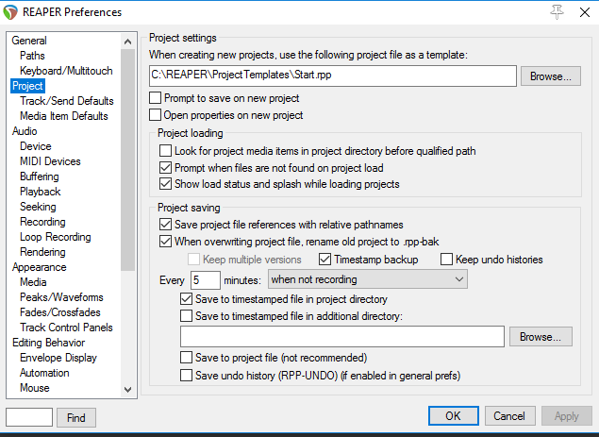Pin the Preferences window with pushpin icon
The image size is (599, 437).
[557, 12]
